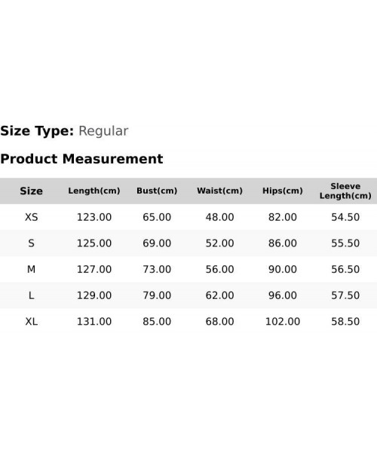
Task: Click the 58.50 sleeve length for XL
Action: pyautogui.click(x=345, y=322)
